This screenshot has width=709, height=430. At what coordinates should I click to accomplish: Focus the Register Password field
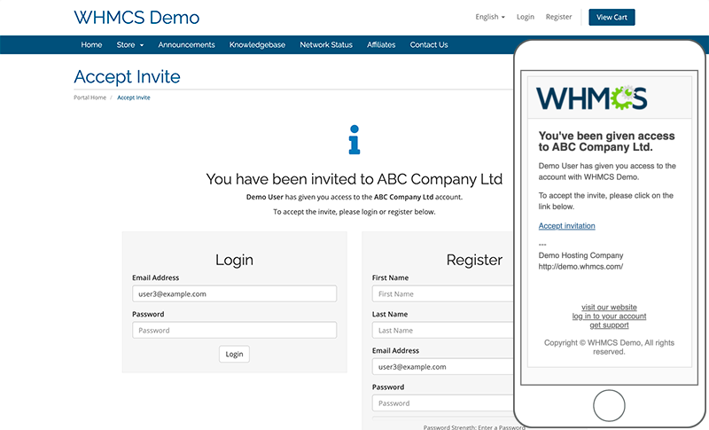442,403
